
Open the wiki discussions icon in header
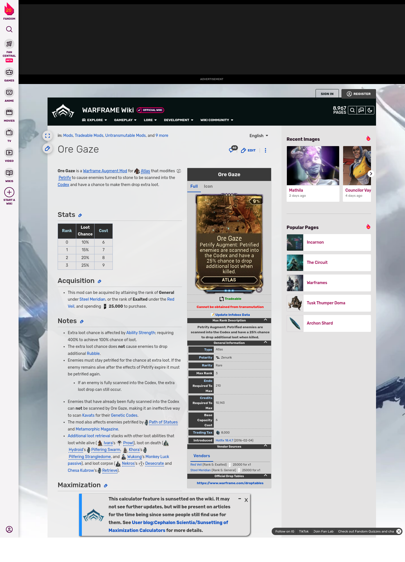click(x=361, y=110)
